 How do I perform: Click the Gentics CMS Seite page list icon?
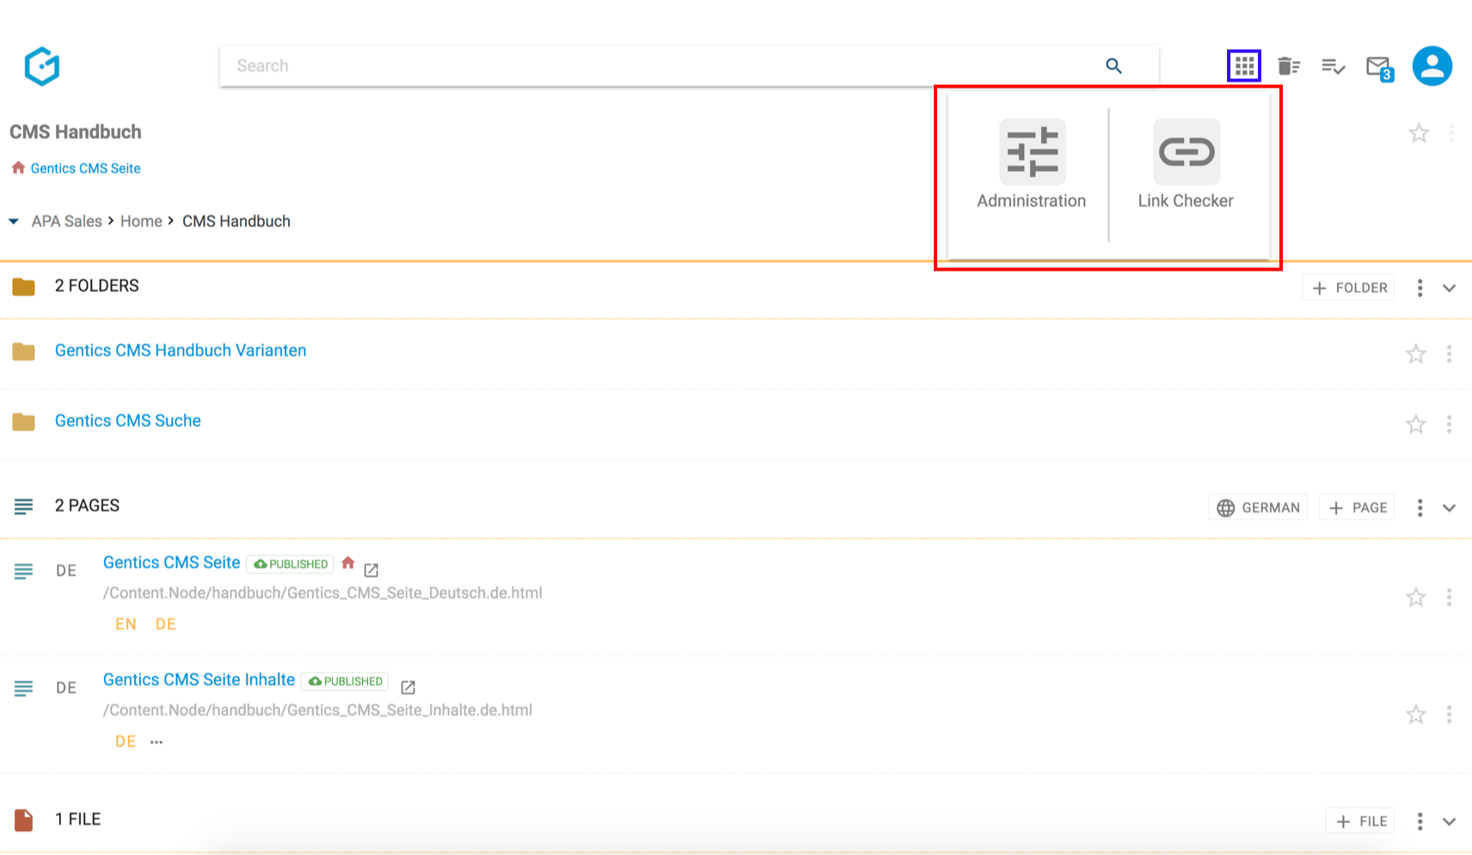pyautogui.click(x=24, y=571)
